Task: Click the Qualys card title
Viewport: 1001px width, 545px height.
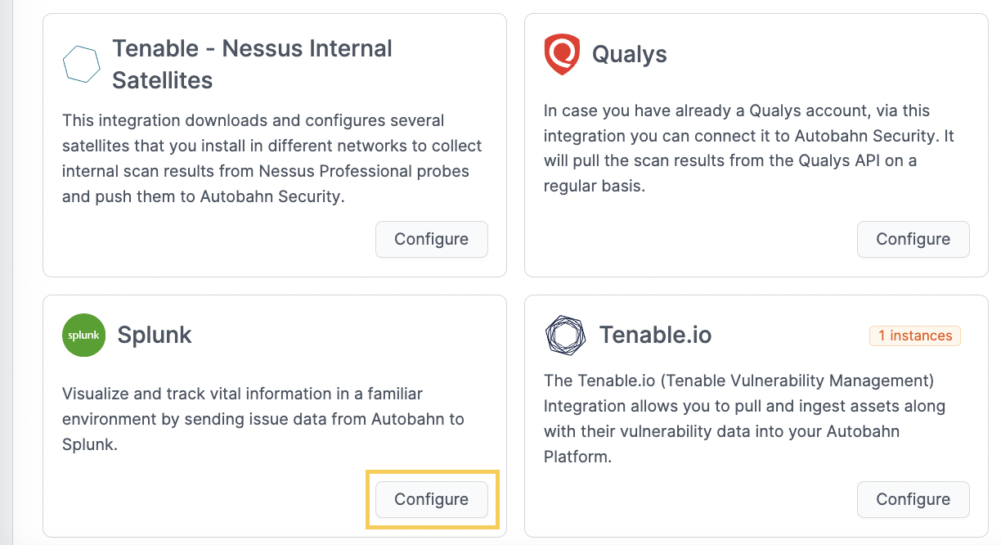Action: pyautogui.click(x=630, y=55)
